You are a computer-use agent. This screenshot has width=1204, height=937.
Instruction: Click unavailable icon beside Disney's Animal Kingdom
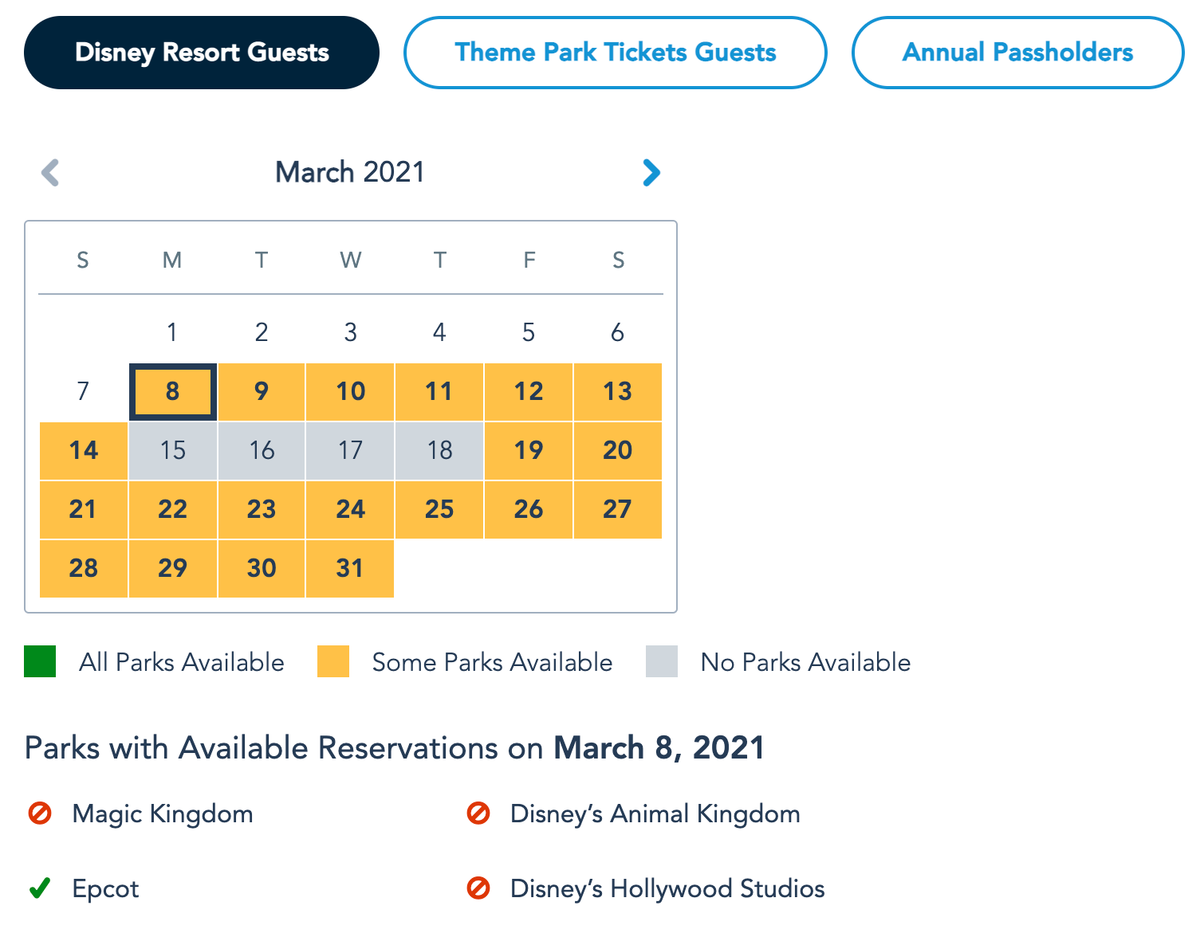coord(478,814)
